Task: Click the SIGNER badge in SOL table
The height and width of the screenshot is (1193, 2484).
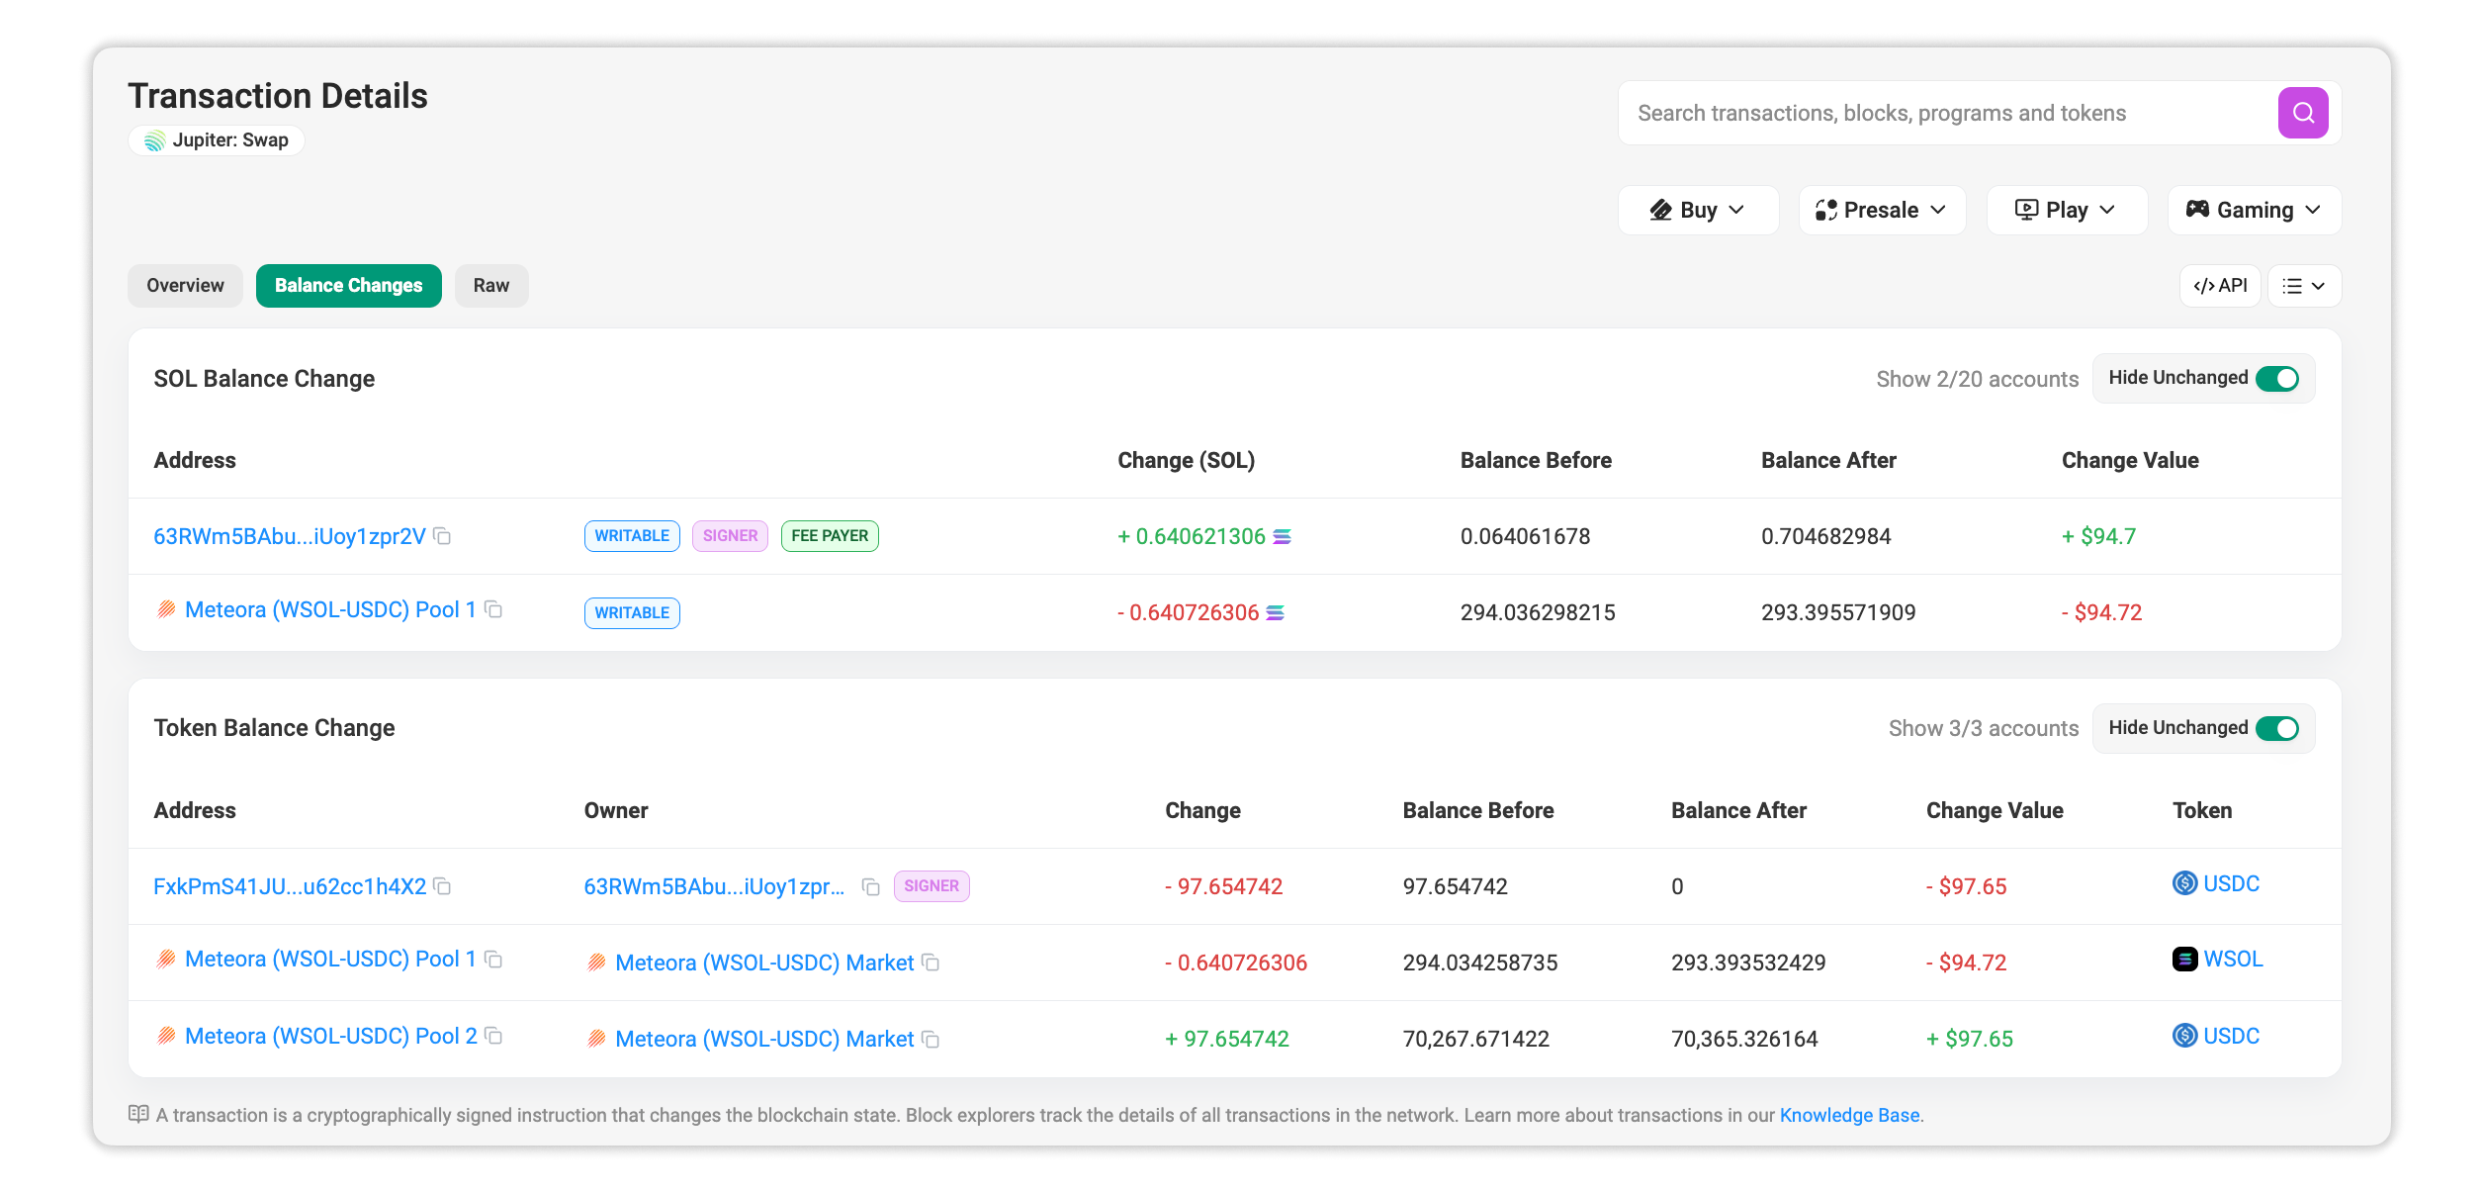Action: [x=730, y=536]
